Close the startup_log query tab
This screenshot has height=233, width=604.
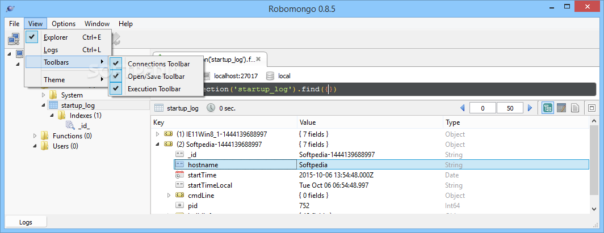(x=258, y=59)
